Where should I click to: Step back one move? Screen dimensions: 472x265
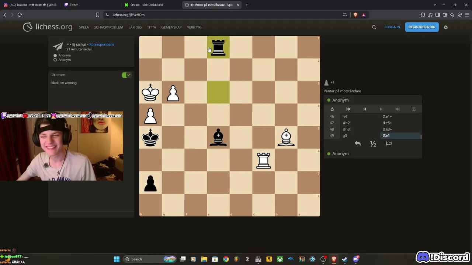click(x=365, y=109)
